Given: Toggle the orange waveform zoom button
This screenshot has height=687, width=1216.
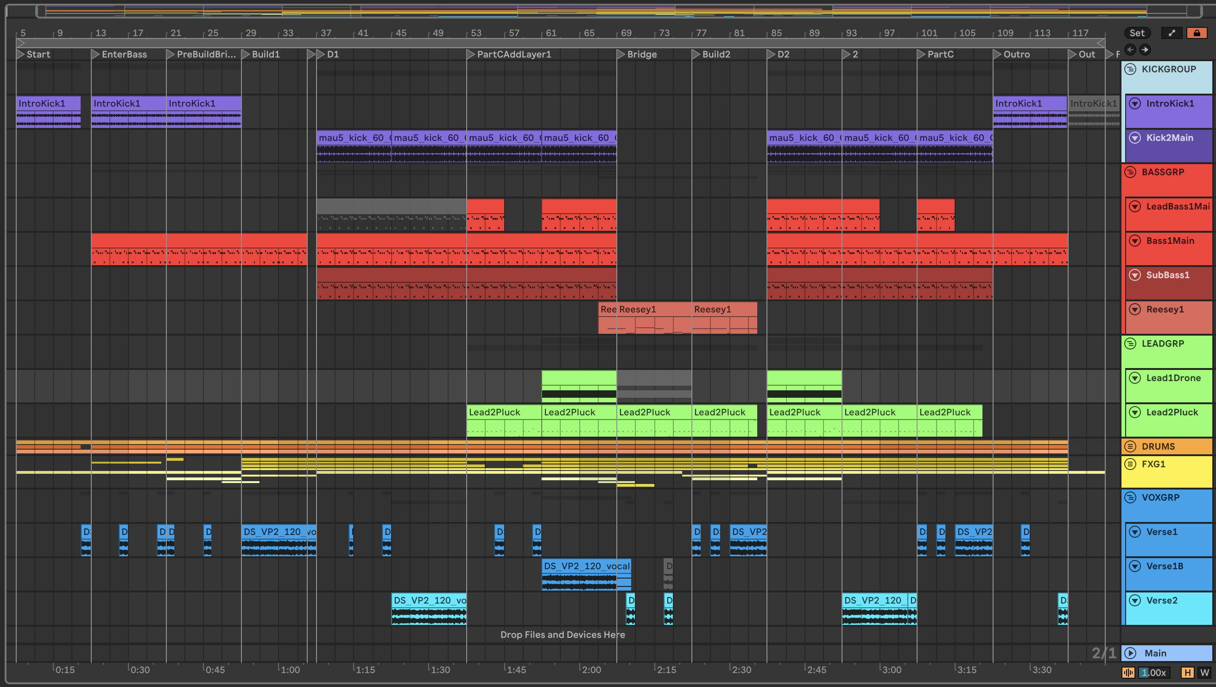Looking at the screenshot, I should pyautogui.click(x=1128, y=672).
